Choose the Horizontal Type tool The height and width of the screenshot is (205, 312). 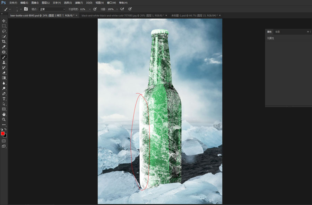(x=4, y=99)
